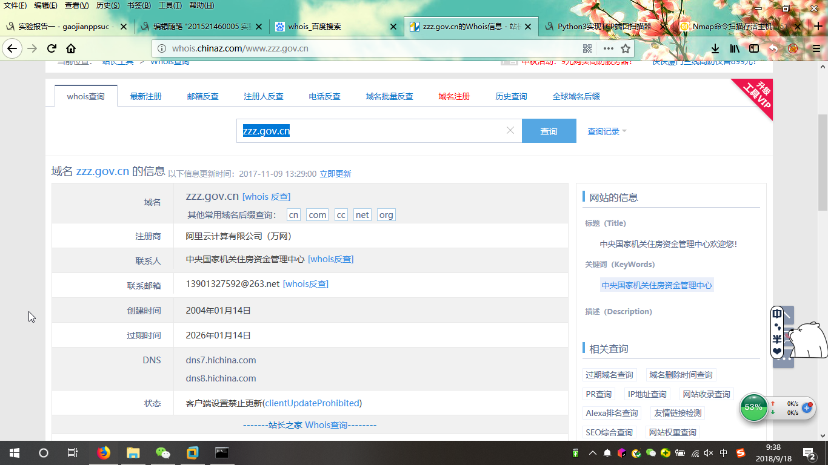
Task: Select the 注册人反查 page tab
Action: tap(264, 96)
